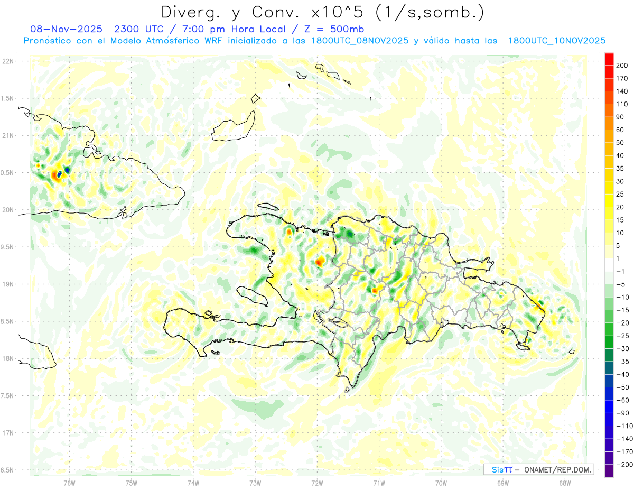Click the 21N latitude label
Viewport: 634px width, 490px height.
pyautogui.click(x=7, y=135)
